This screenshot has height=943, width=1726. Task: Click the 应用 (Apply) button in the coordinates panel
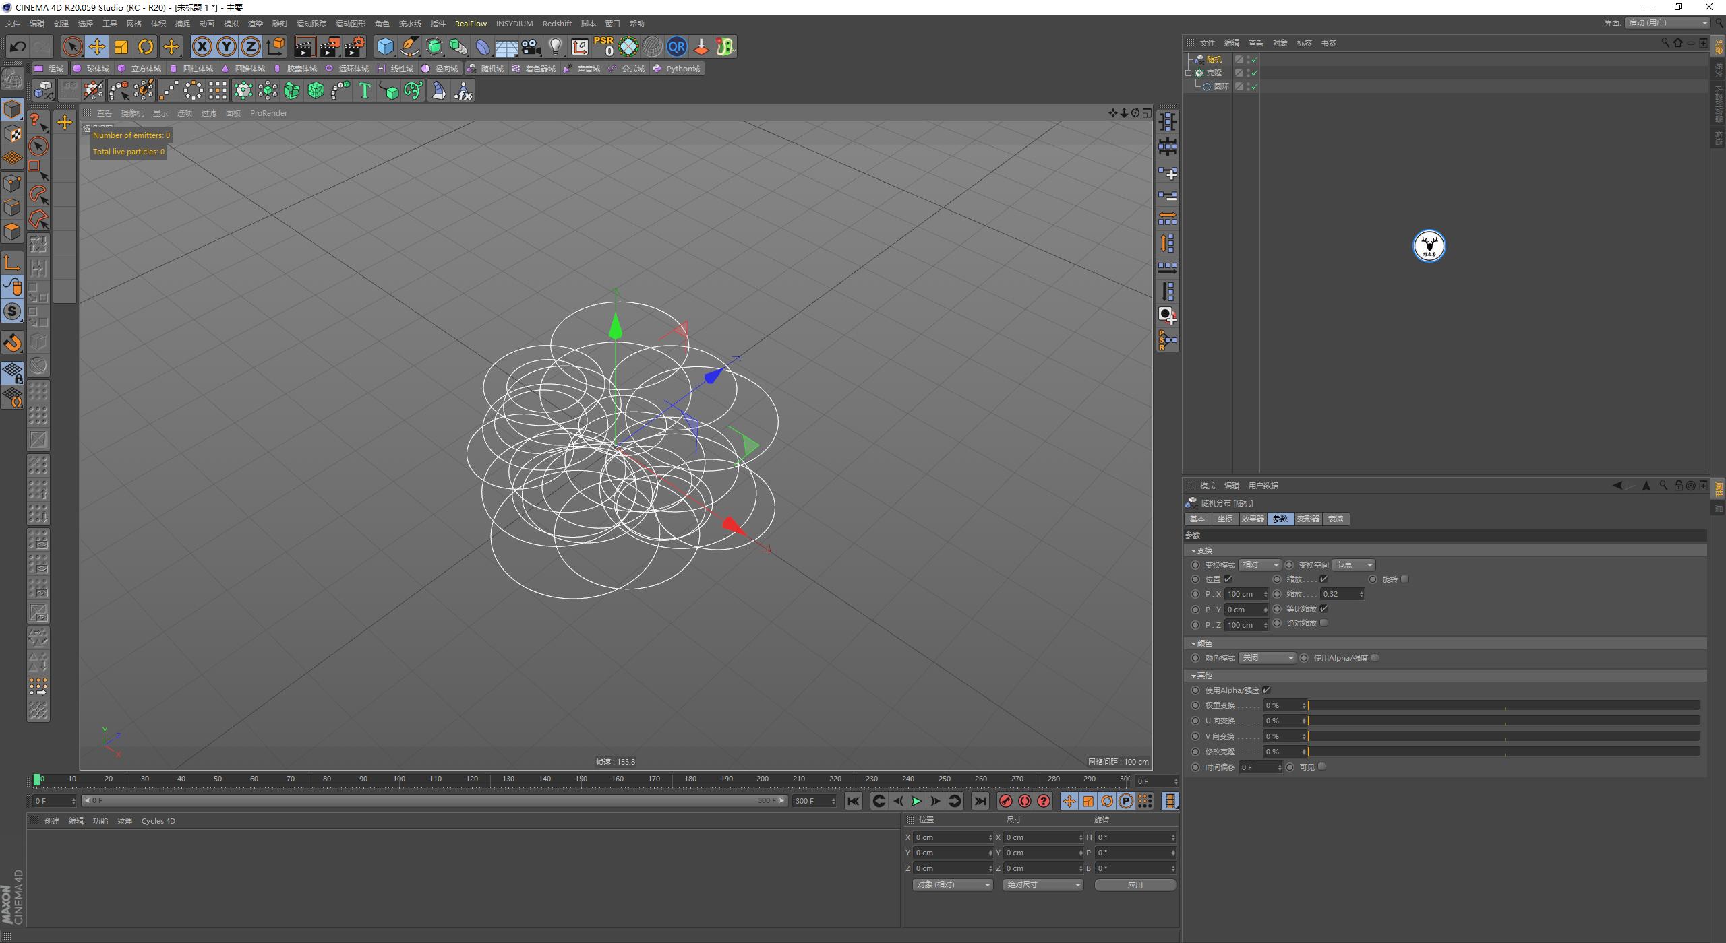1135,884
